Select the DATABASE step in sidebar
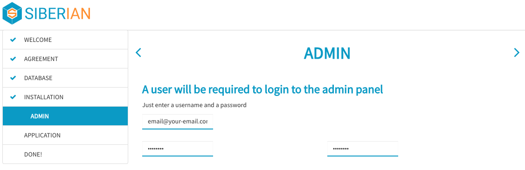This screenshot has width=525, height=170. pos(65,78)
